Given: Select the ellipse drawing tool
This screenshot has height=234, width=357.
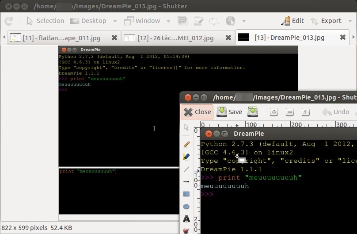Looking at the screenshot, I should 186,207.
